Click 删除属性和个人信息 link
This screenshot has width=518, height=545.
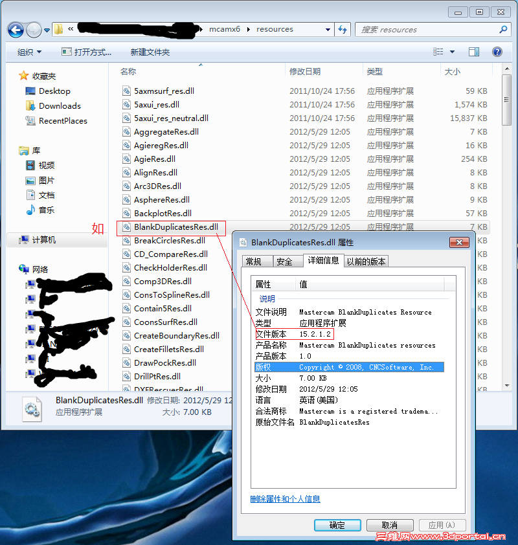(285, 499)
